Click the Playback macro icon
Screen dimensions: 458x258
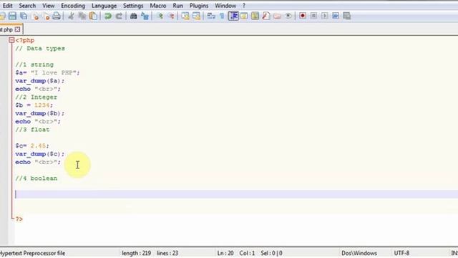[324, 16]
